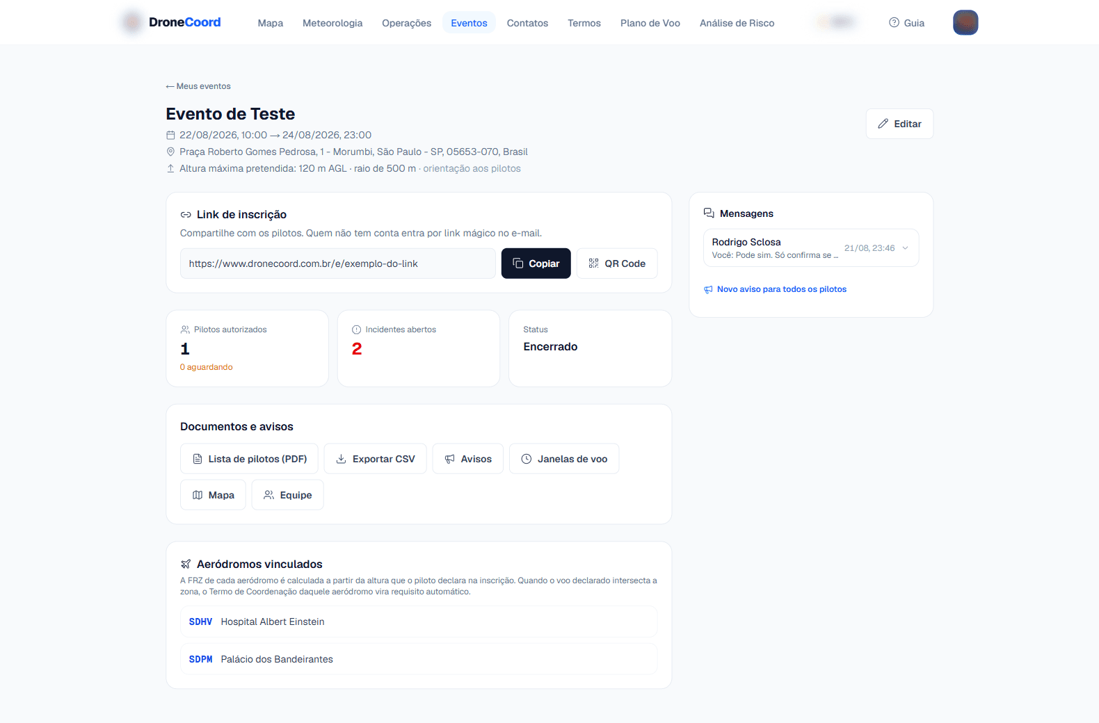Click the Editar button
The width and height of the screenshot is (1099, 723).
click(899, 124)
